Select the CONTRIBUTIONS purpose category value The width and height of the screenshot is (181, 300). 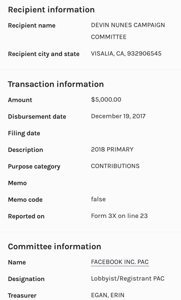click(x=115, y=166)
